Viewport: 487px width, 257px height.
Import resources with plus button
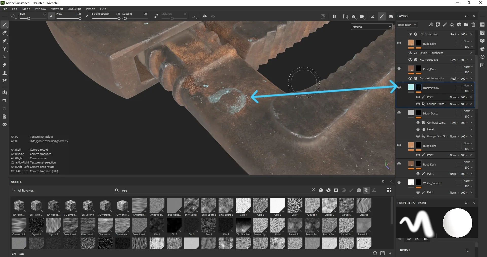pos(390,253)
